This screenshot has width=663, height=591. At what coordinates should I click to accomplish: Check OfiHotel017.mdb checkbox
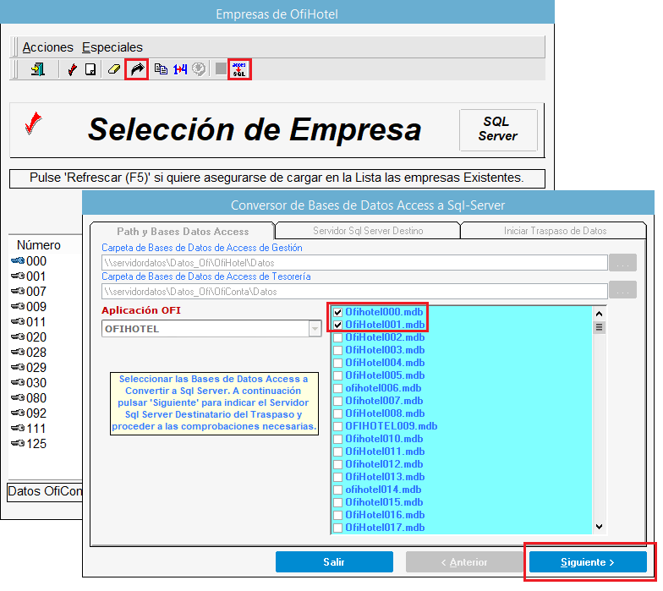338,528
